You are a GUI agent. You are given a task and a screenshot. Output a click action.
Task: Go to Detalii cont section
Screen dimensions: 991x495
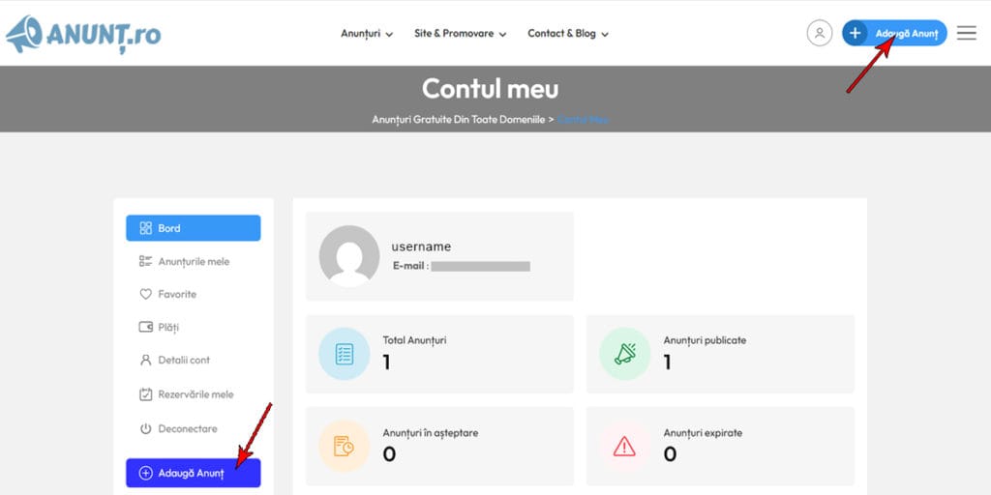(x=183, y=360)
